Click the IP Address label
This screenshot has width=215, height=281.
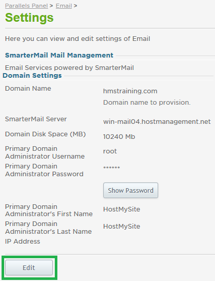[x=23, y=242]
